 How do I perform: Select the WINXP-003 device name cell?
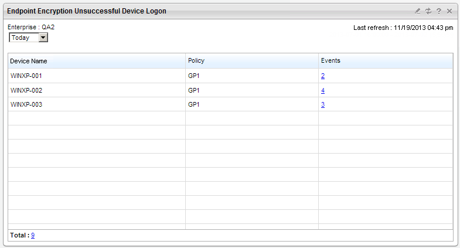point(26,104)
